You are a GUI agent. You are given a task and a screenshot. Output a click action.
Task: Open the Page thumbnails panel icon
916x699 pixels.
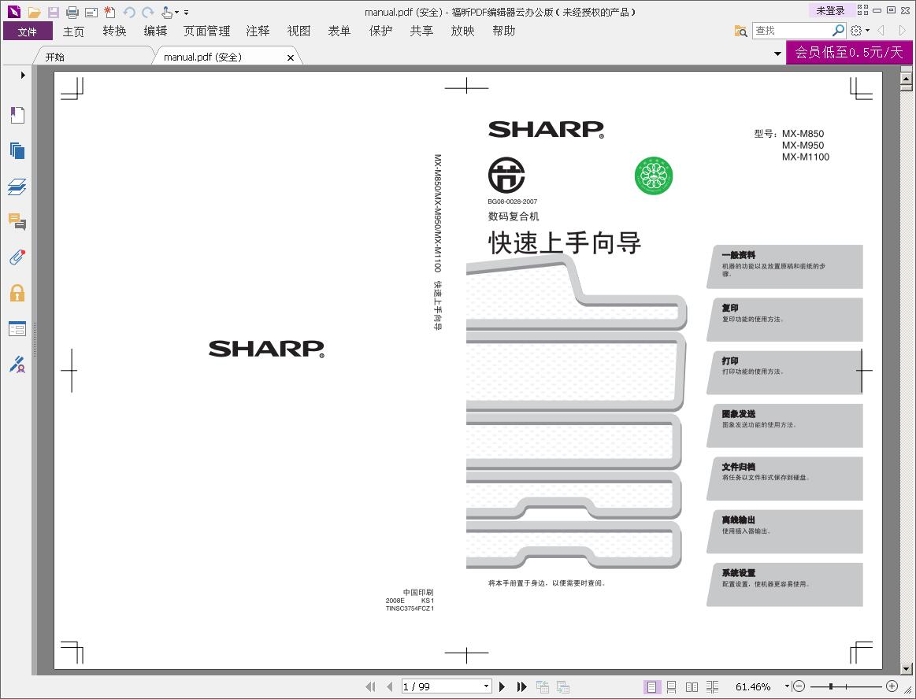[x=17, y=150]
